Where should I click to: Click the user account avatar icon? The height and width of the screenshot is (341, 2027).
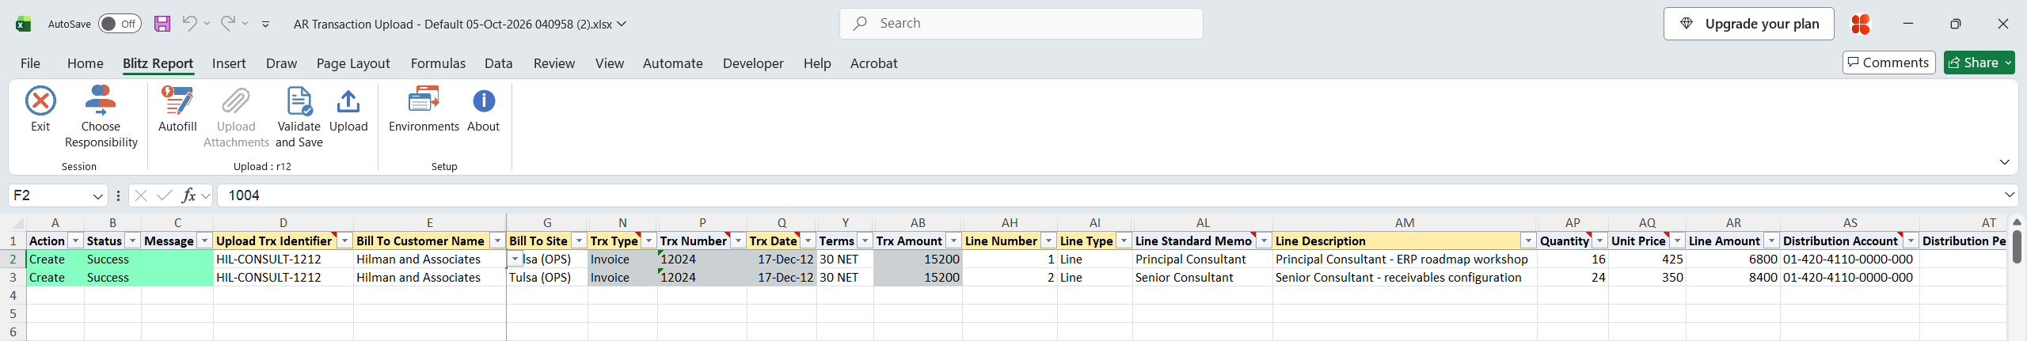[x=1860, y=24]
